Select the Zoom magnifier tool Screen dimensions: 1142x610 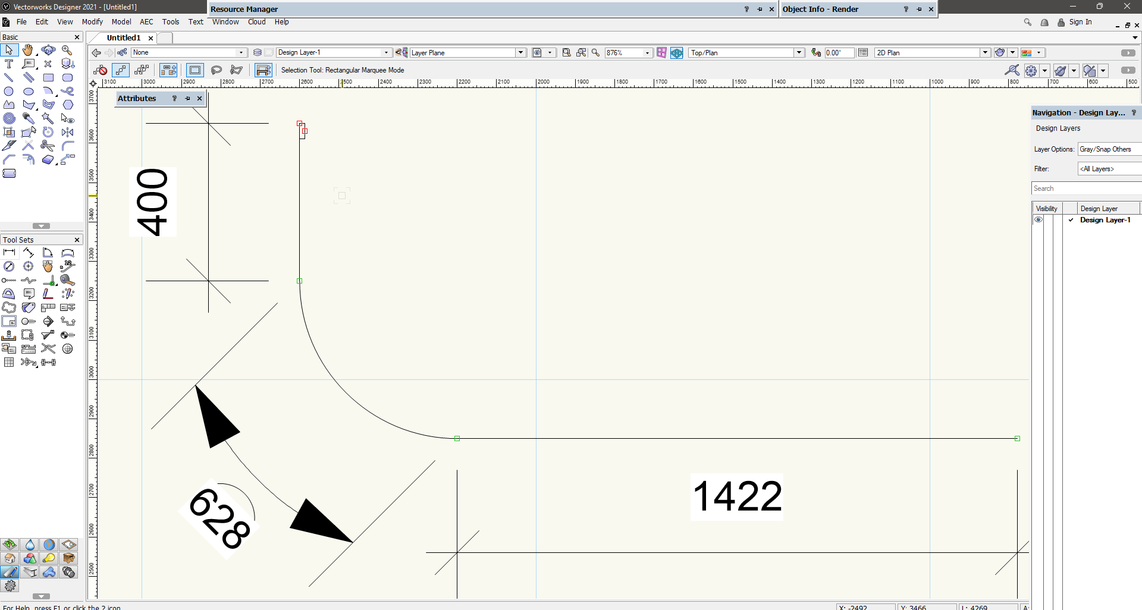[67, 51]
